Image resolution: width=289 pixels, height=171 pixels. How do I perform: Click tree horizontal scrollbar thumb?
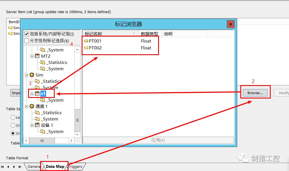[x=42, y=140]
